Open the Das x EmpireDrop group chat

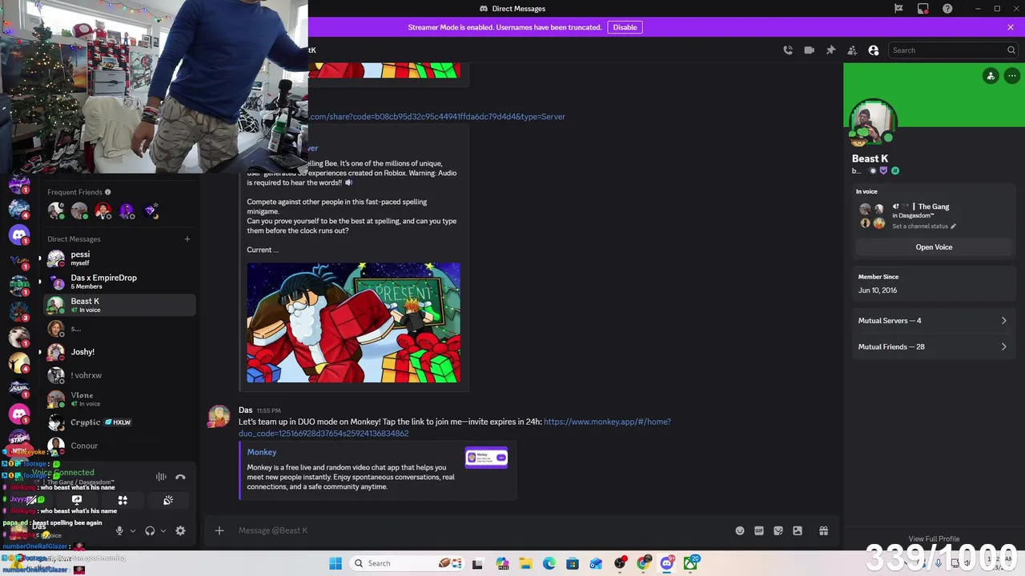tap(119, 282)
